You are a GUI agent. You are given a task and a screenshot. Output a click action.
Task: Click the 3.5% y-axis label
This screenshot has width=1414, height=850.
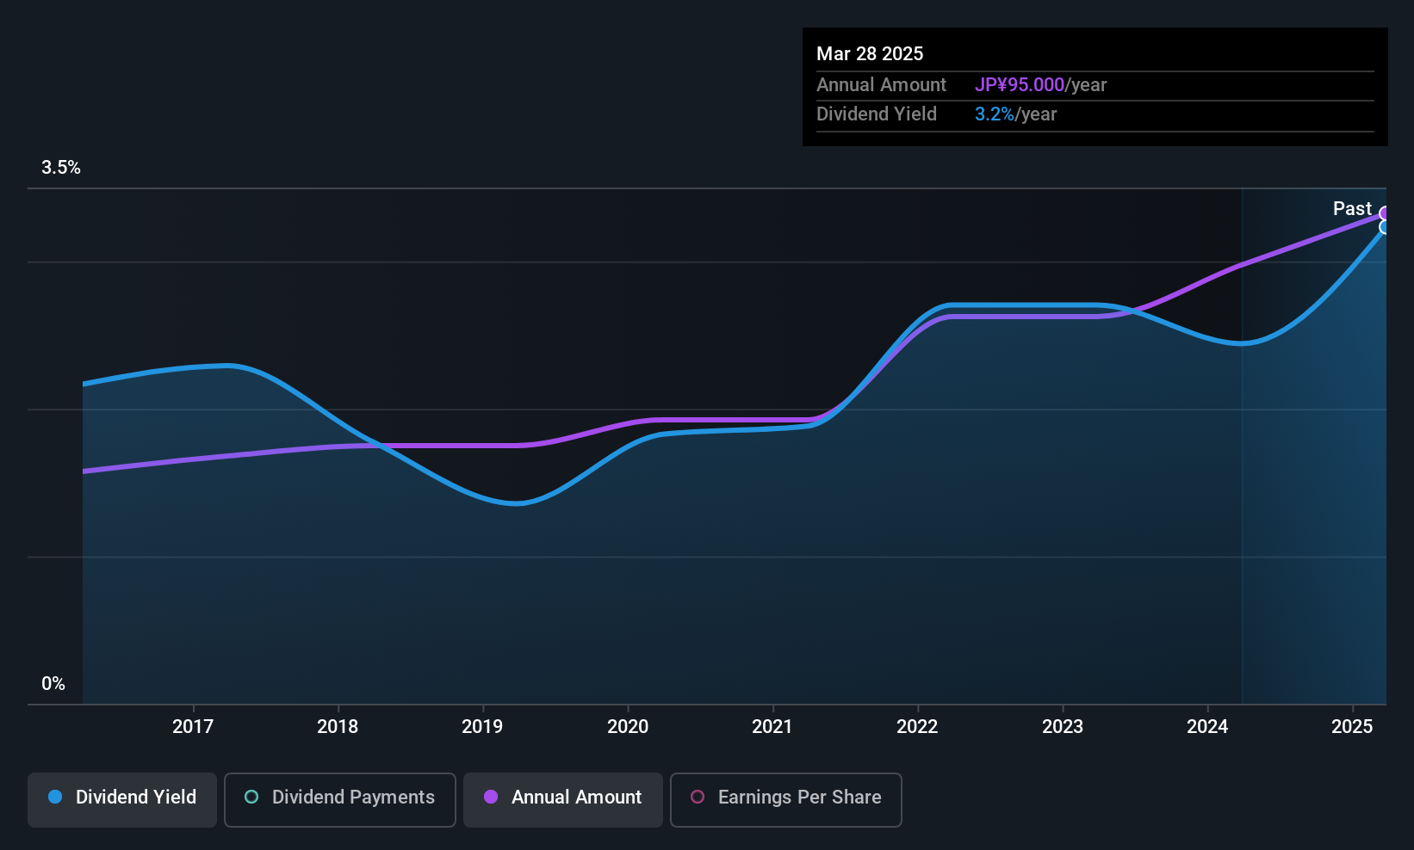click(x=61, y=168)
